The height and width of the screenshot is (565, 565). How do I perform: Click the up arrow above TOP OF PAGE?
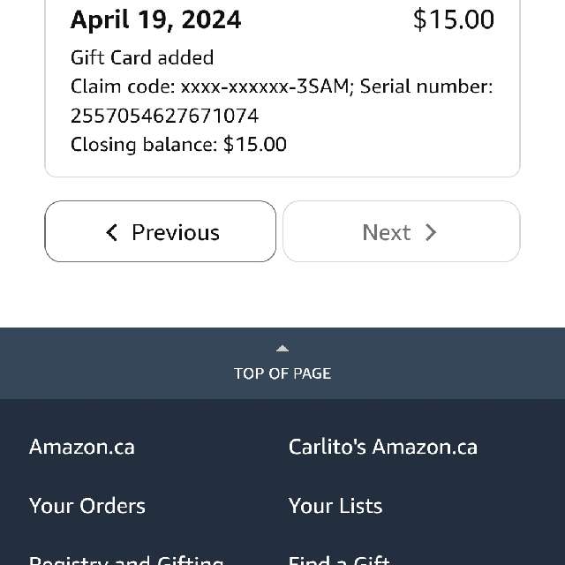(282, 349)
